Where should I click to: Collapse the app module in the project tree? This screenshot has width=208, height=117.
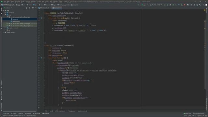(4, 11)
